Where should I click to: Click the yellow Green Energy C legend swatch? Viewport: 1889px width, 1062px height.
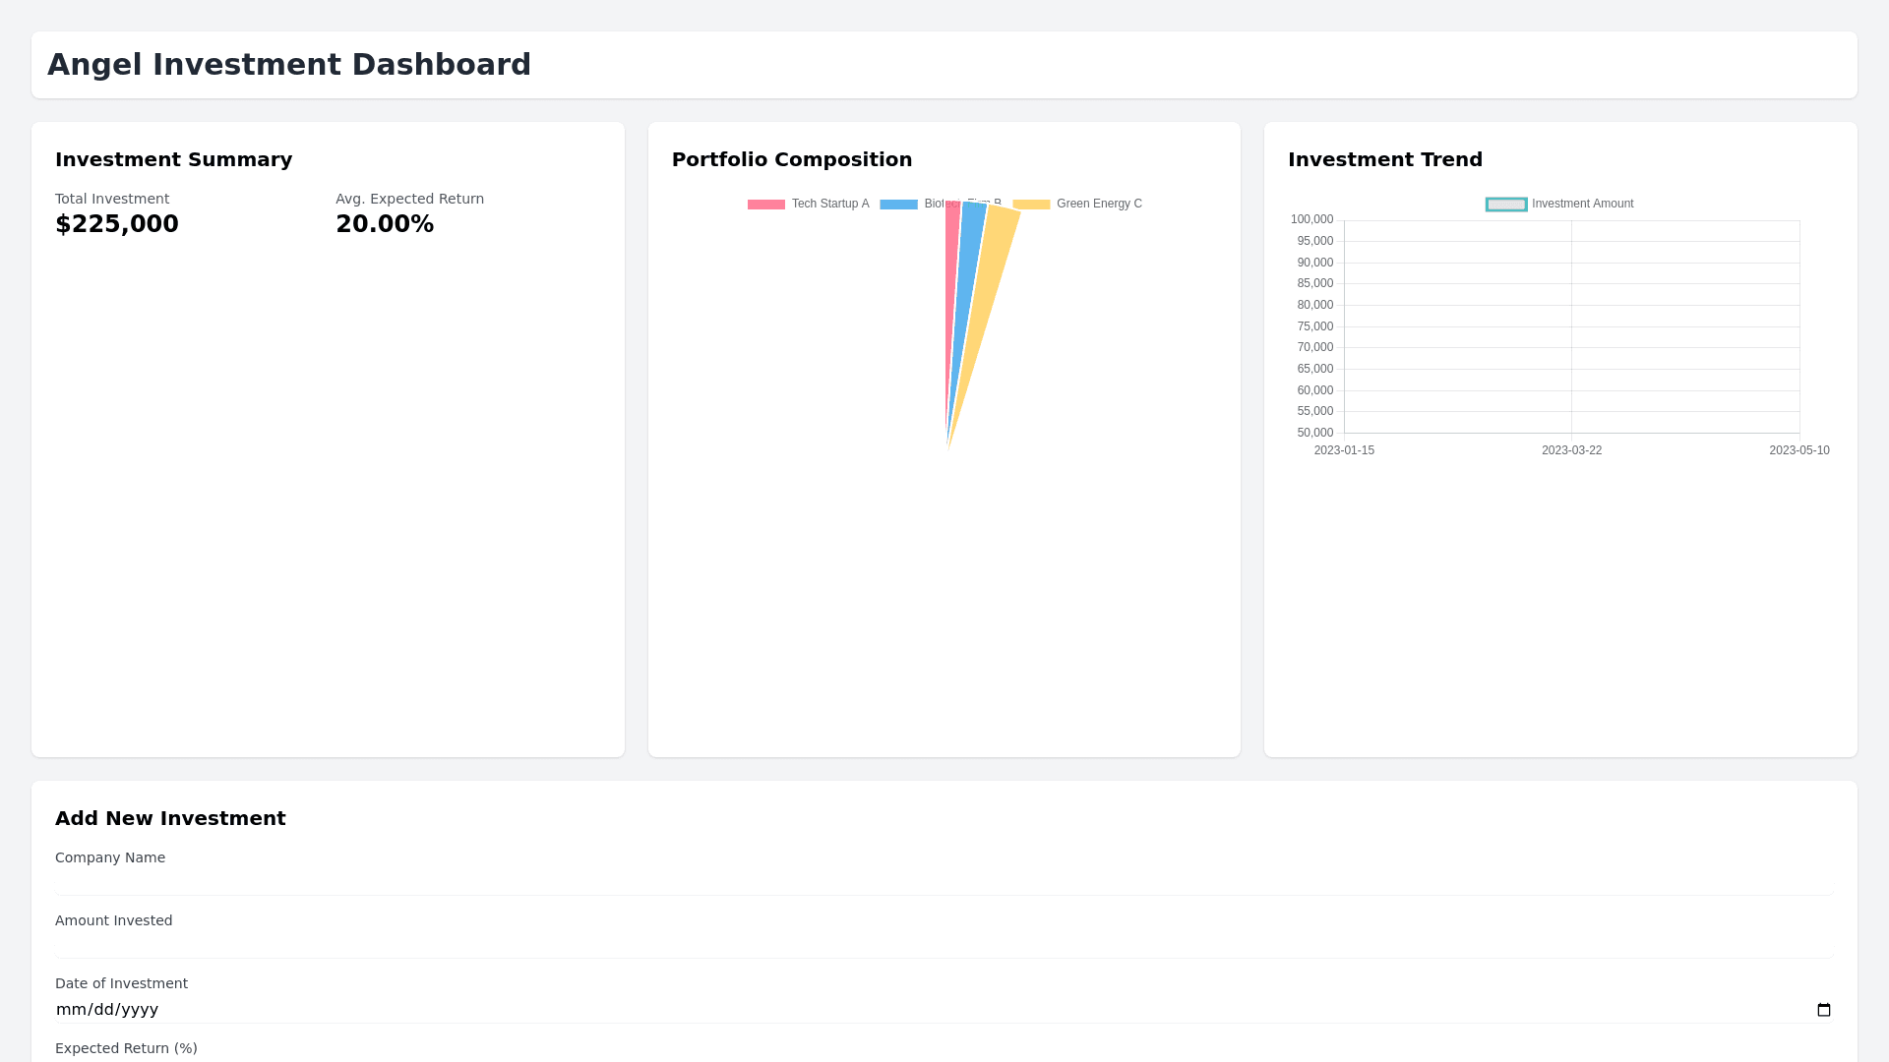[1031, 205]
